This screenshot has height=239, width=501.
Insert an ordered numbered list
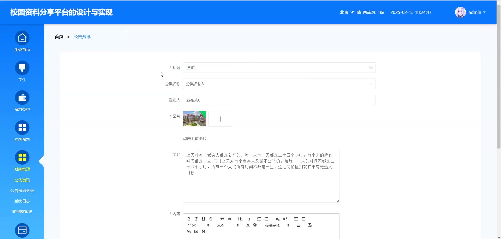(x=259, y=219)
